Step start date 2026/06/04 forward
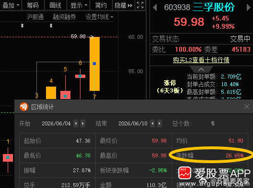The height and width of the screenshot is (188, 253). click(83, 123)
